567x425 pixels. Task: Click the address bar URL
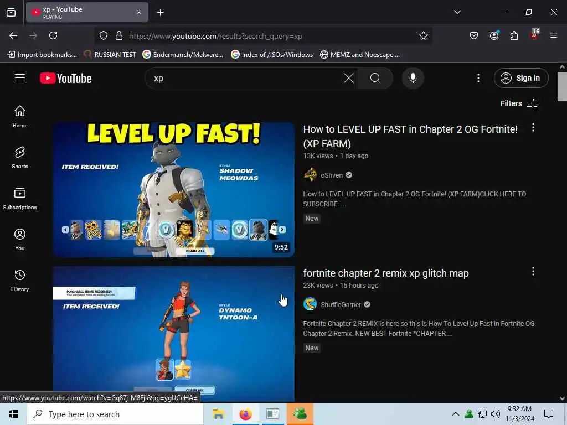tap(215, 36)
